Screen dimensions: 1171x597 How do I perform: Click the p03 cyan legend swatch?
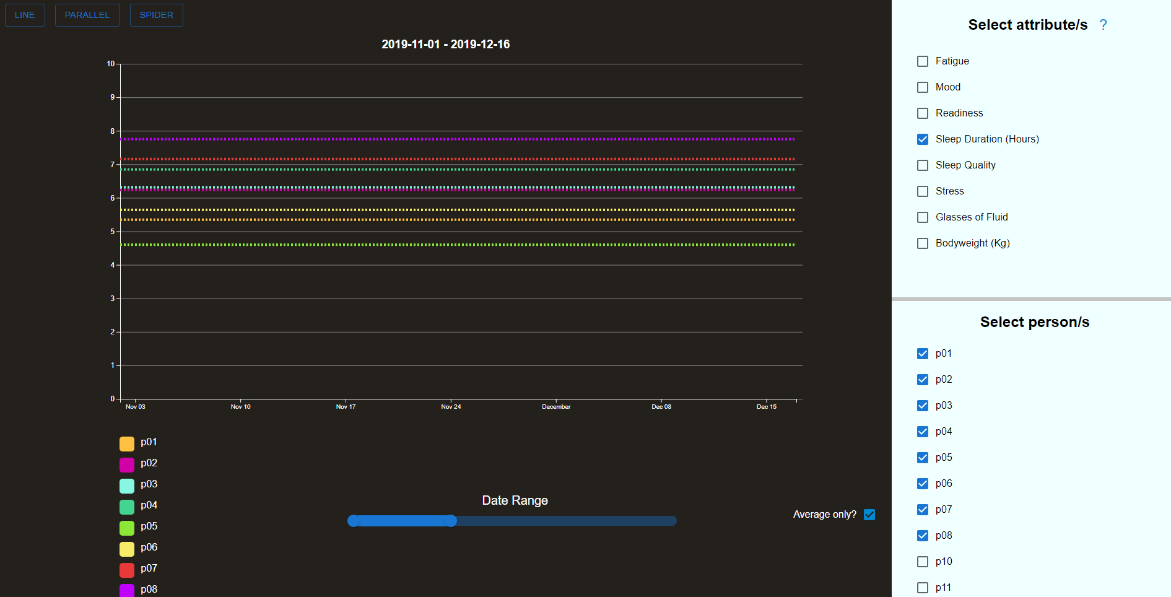click(x=126, y=486)
